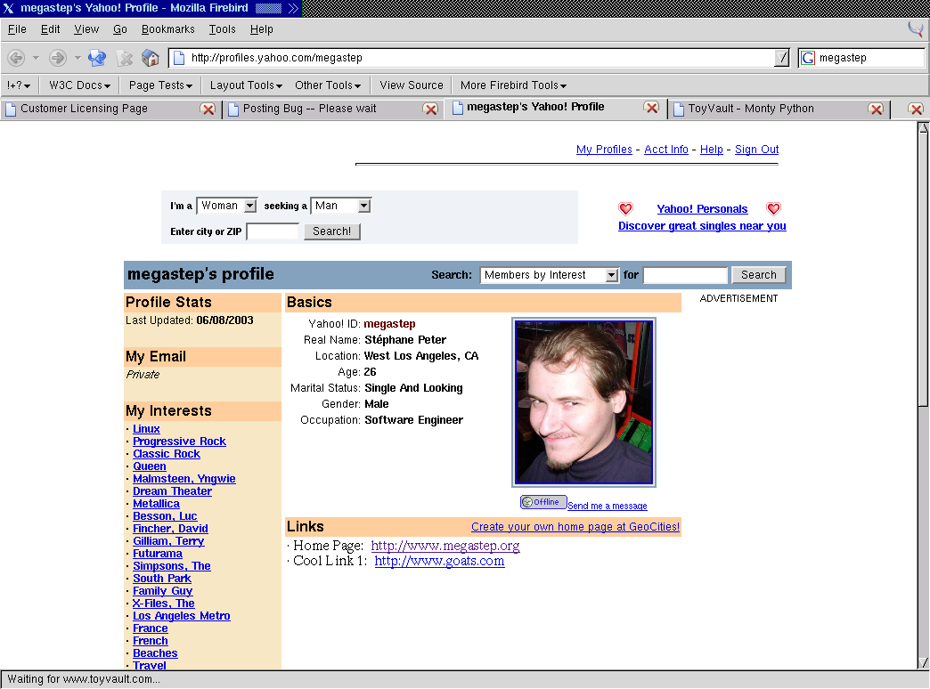The height and width of the screenshot is (689, 930).
Task: Click the View Source toolbar button
Action: tap(412, 85)
